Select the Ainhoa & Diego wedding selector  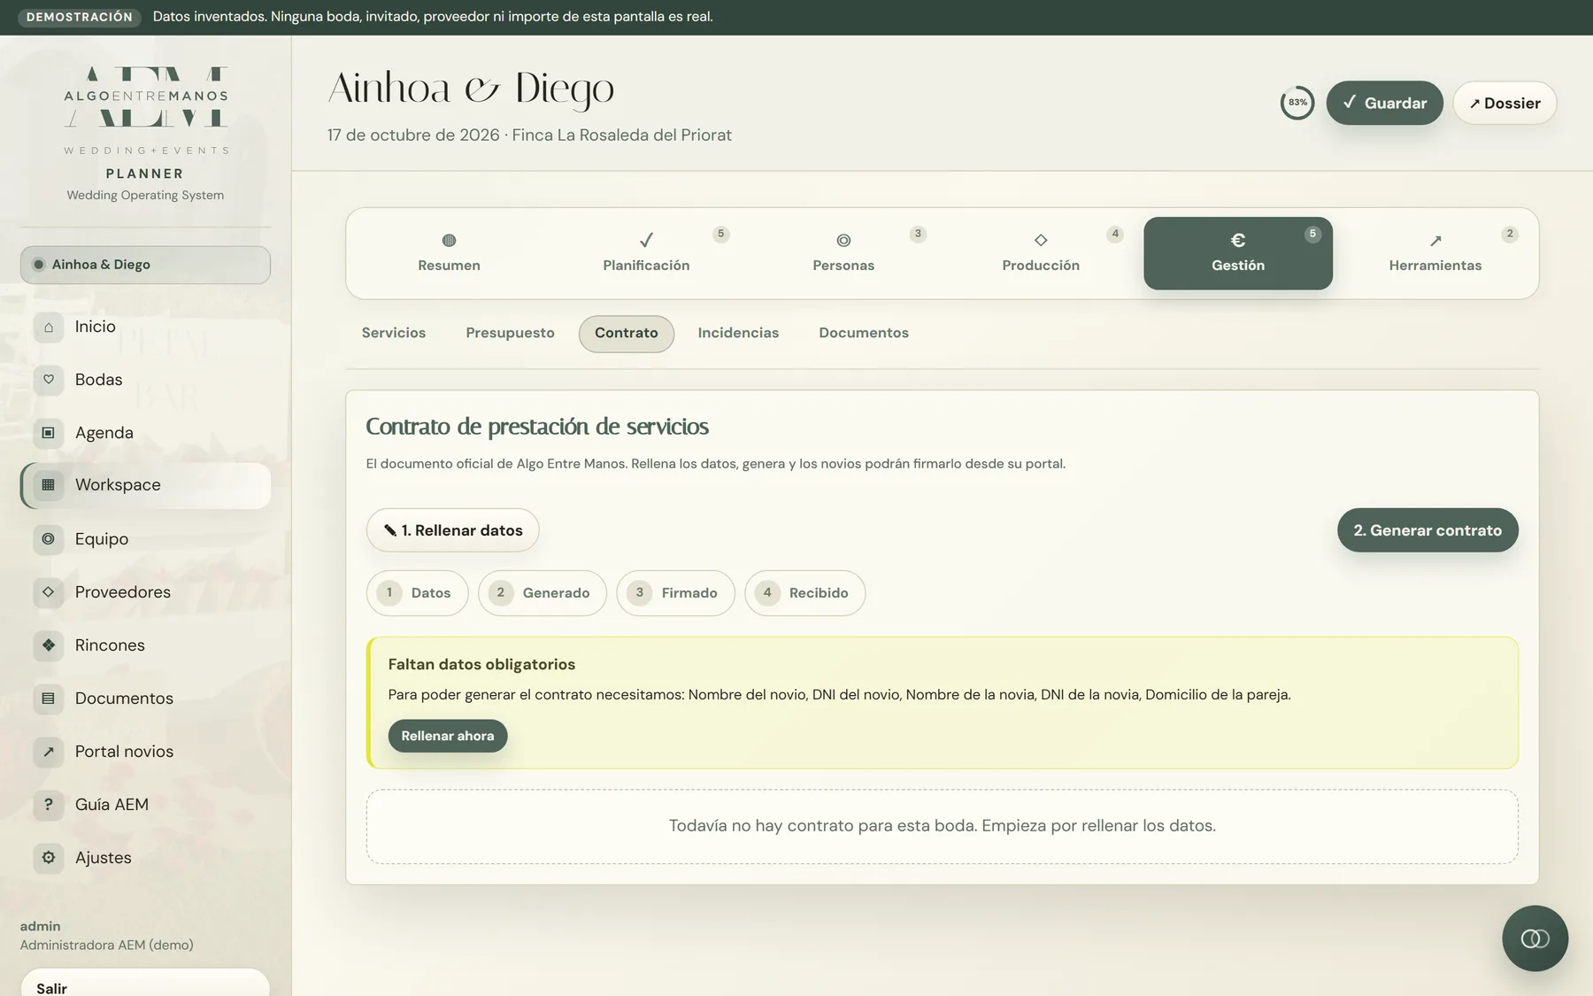(x=145, y=265)
